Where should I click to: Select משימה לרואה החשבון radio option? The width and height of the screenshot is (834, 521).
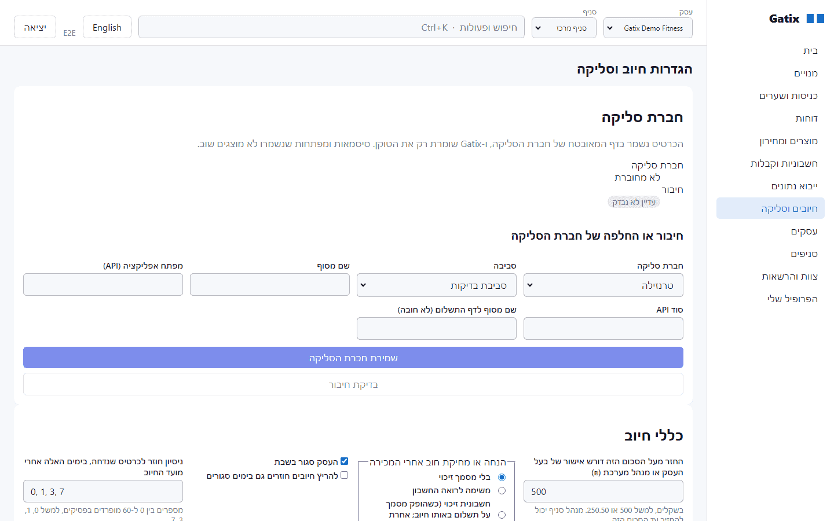point(502,491)
